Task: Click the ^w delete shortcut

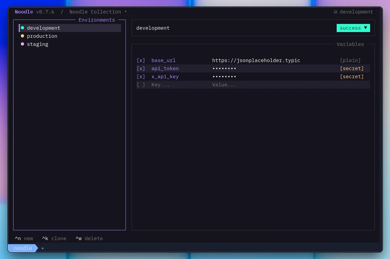Action: coord(89,238)
